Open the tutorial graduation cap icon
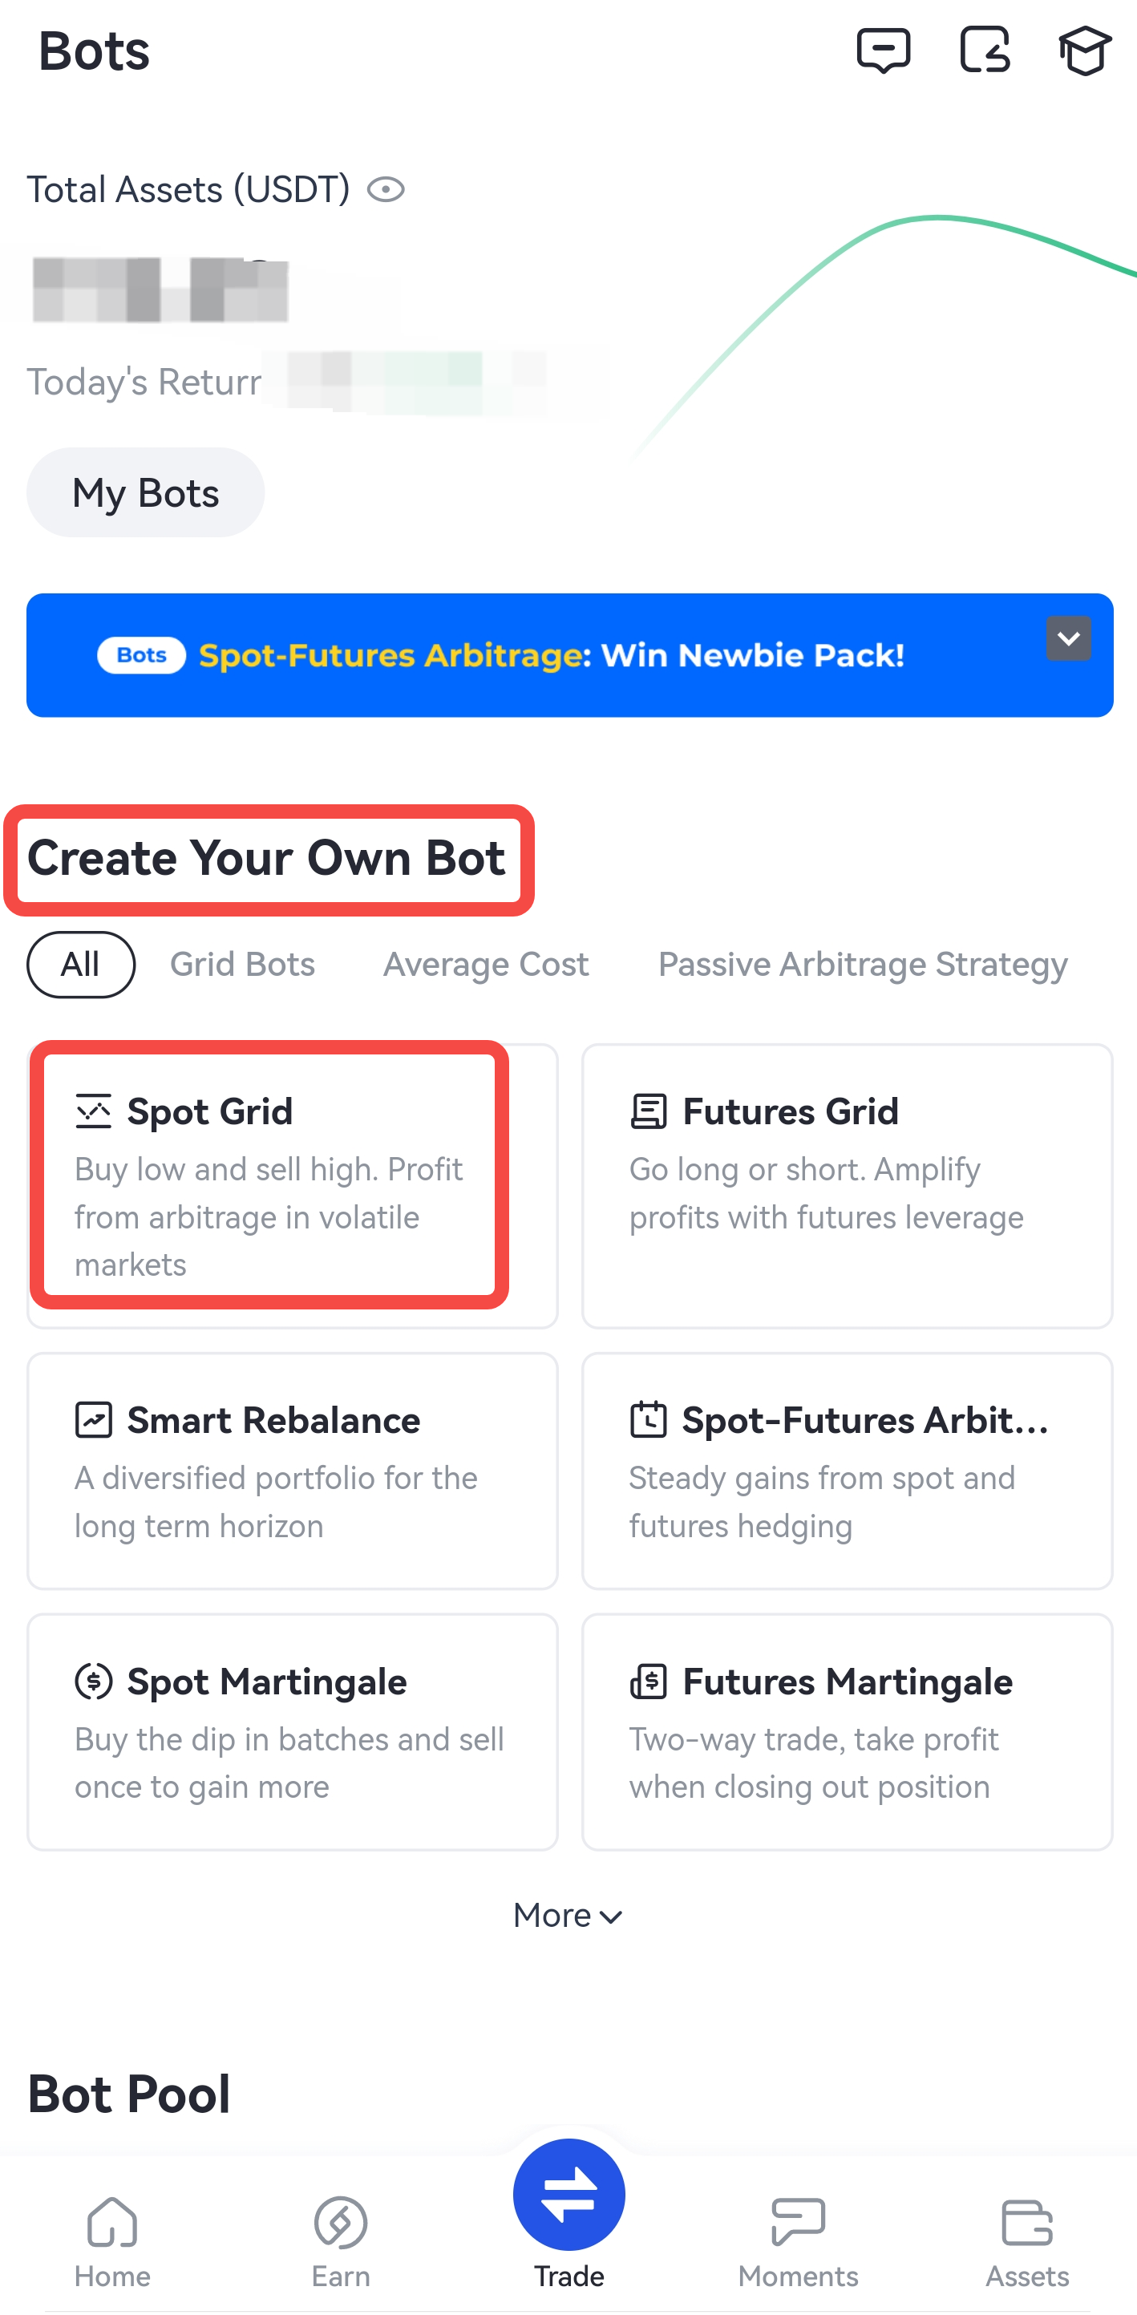The height and width of the screenshot is (2315, 1137). (1085, 51)
